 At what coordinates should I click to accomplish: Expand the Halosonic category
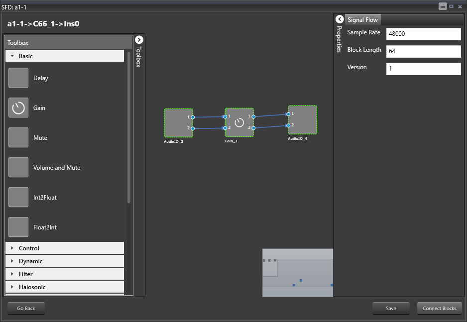point(65,287)
